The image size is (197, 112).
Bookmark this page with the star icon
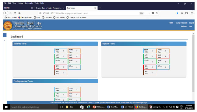tap(157, 13)
